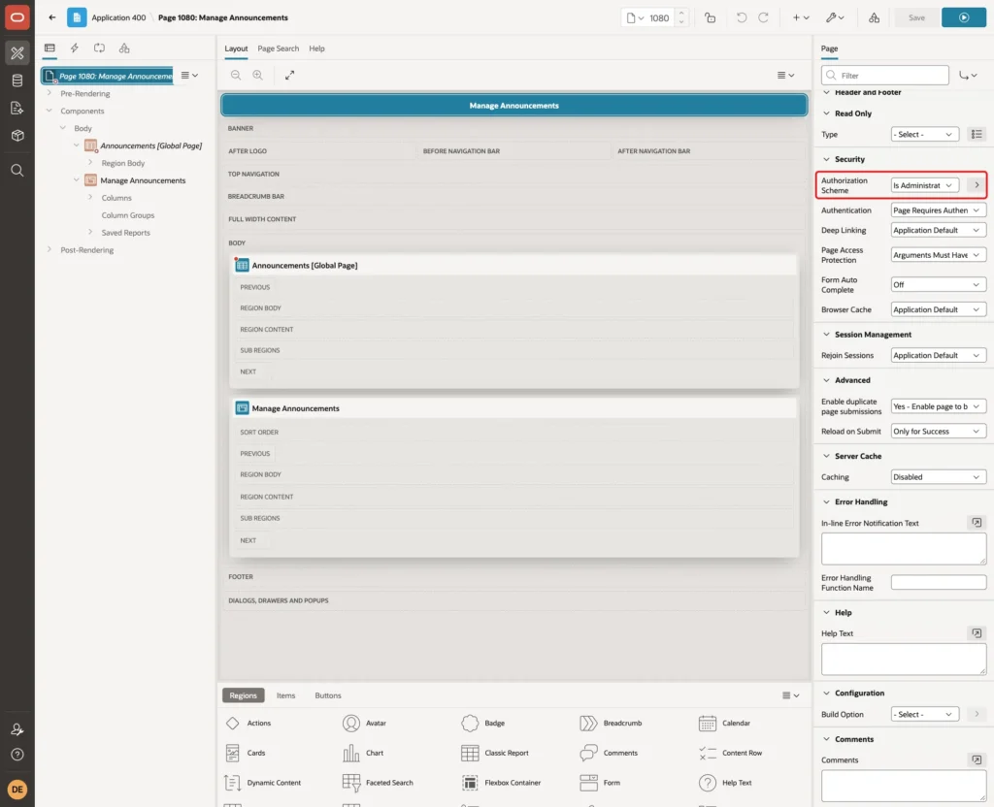
Task: Open Team Development icon in sidebar
Action: 17,109
